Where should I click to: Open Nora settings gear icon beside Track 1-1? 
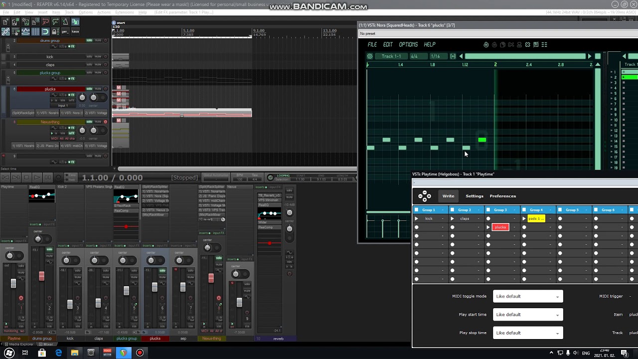(x=370, y=56)
